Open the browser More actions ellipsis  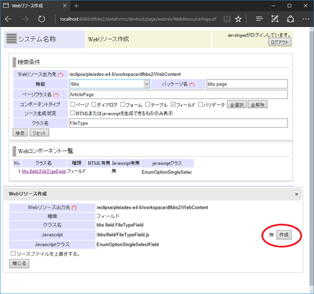coord(306,19)
